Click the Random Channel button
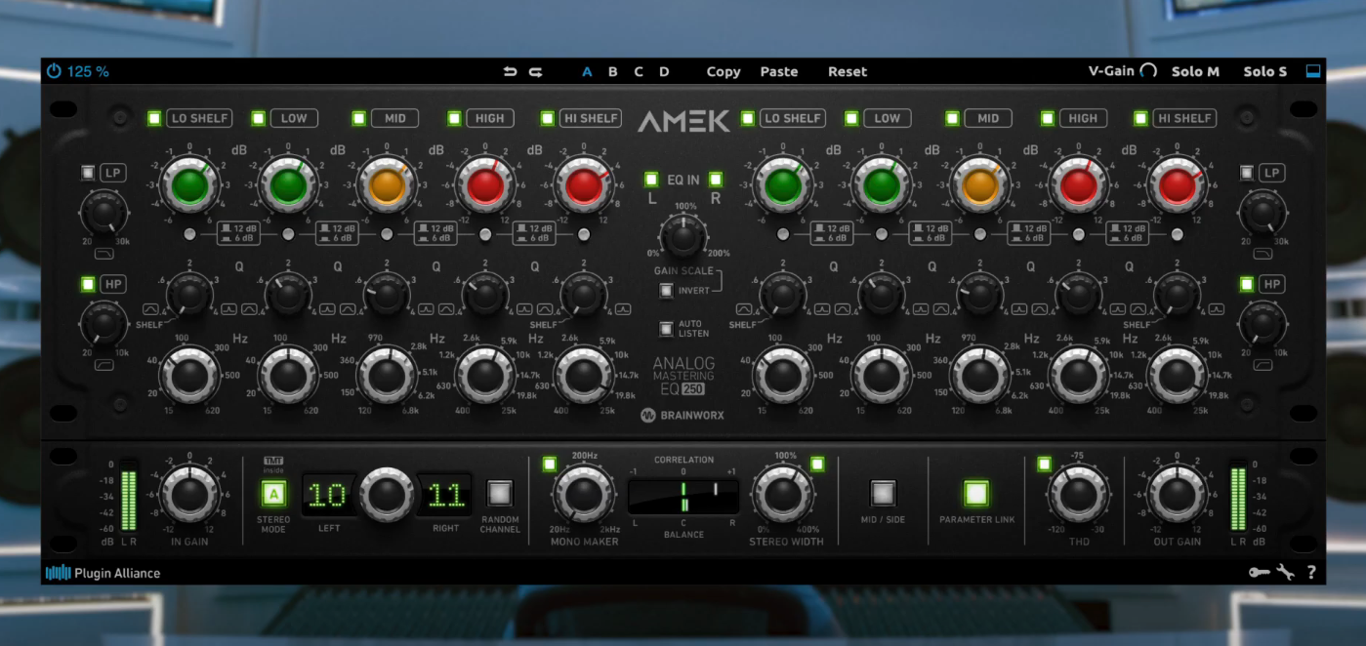 point(500,493)
